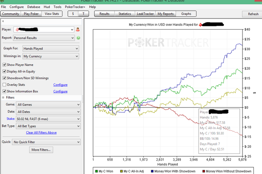This screenshot has width=262, height=174.
Task: Click green My C Won legend swatch
Action: point(97,171)
